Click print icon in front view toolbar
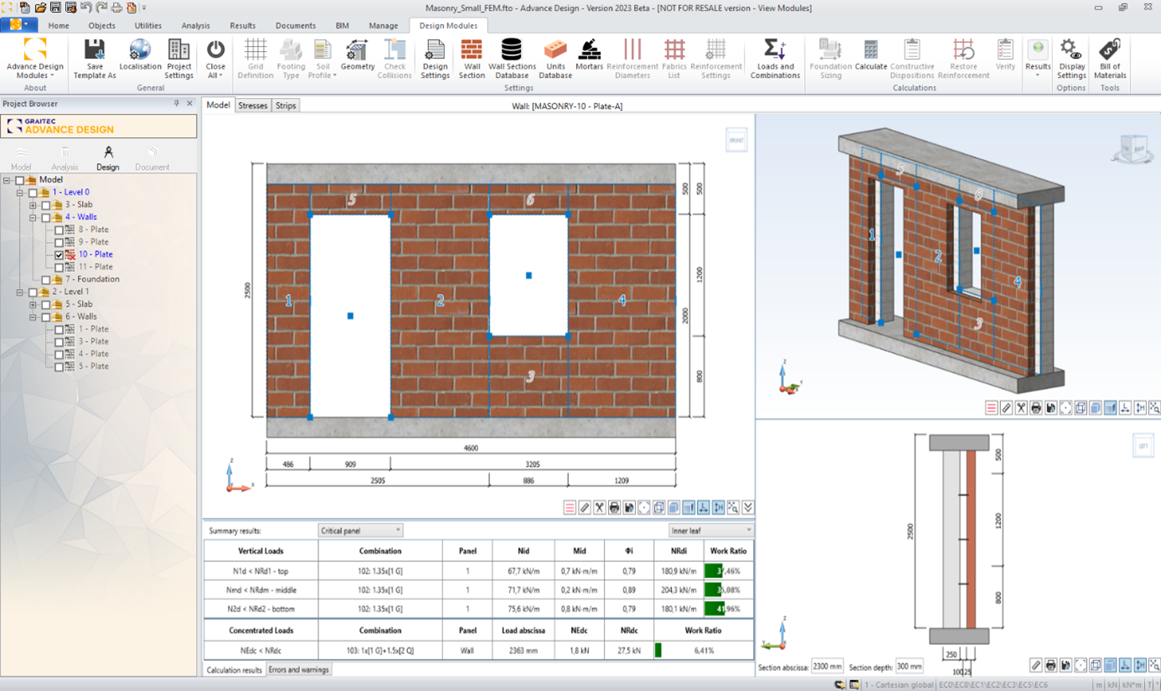The width and height of the screenshot is (1161, 691). pos(614,508)
